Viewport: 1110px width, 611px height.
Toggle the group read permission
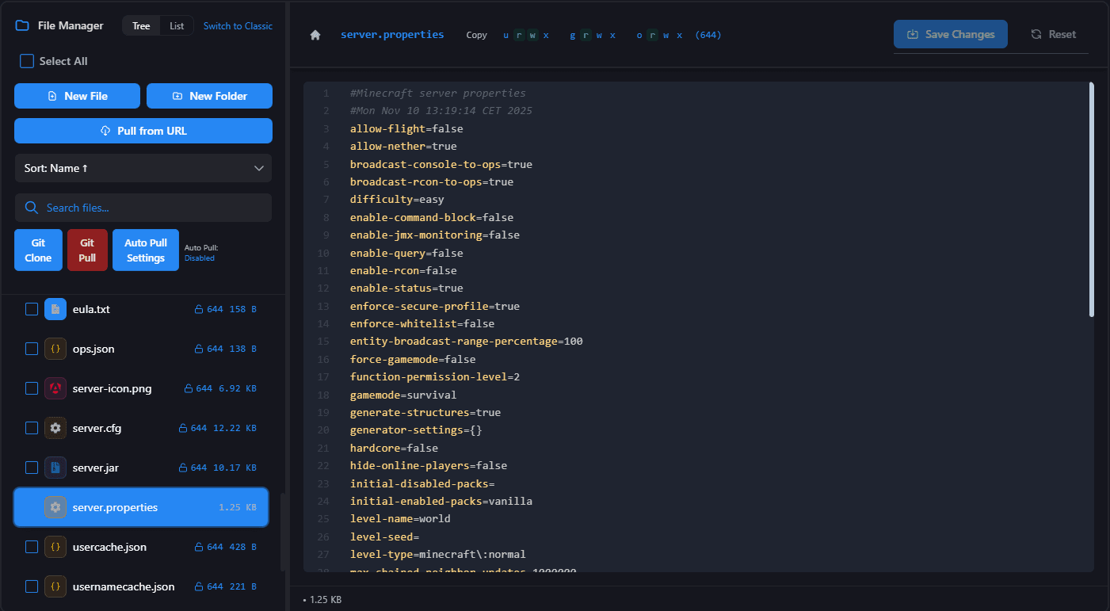tap(586, 35)
